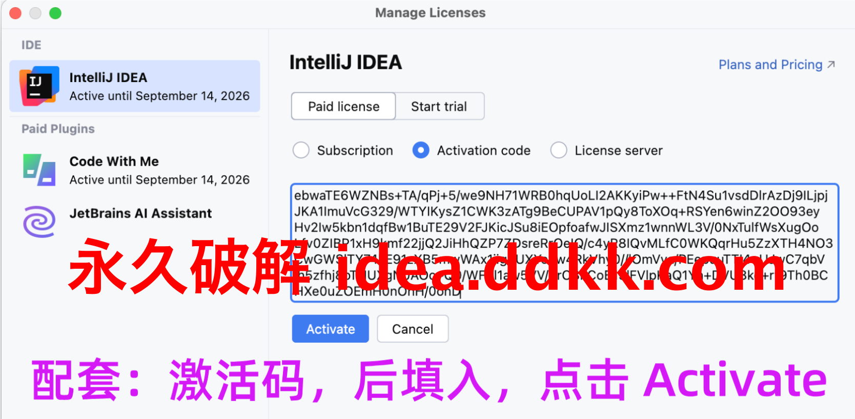
Task: Click the red close window button
Action: (x=15, y=13)
